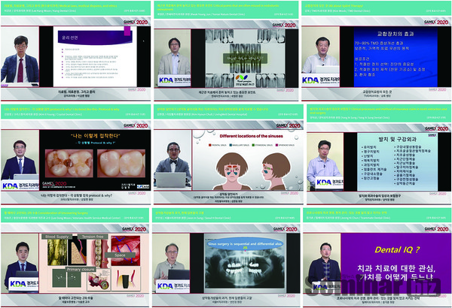The height and width of the screenshot is (308, 452).
Task: Open the "Different locations of the sinuses" video
Action: click(226, 154)
